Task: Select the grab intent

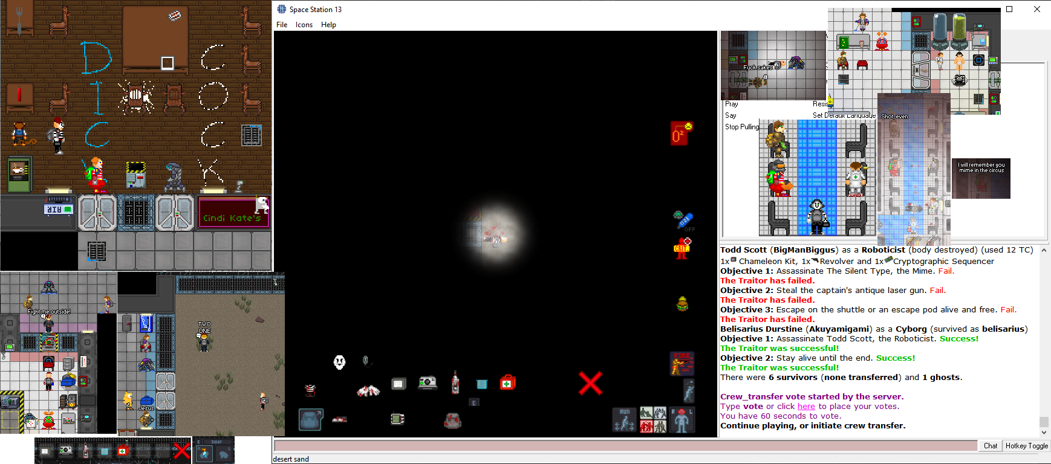Action: click(660, 427)
